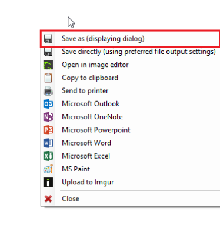This screenshot has width=220, height=229.
Task: Click the Word icon
Action: pyautogui.click(x=48, y=143)
